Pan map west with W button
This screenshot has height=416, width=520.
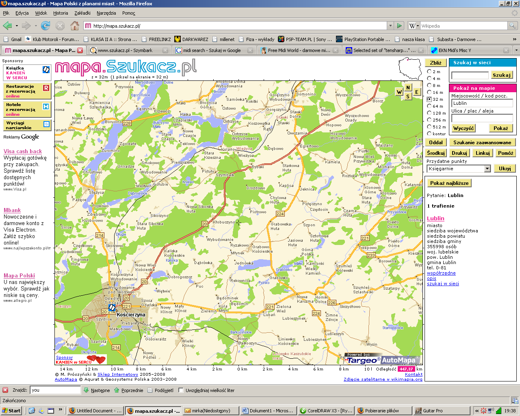coord(399,92)
